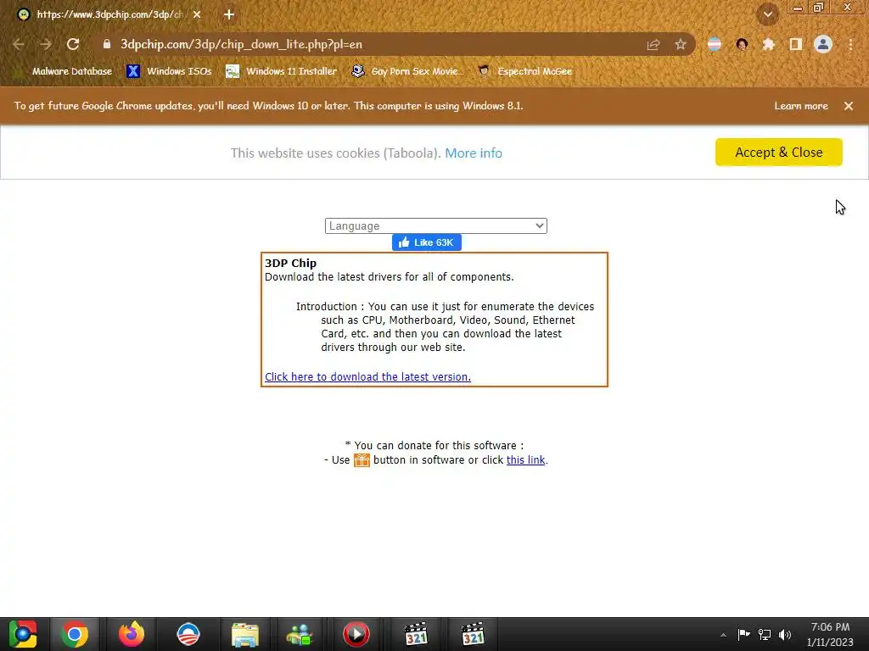Open the first Media Player Classic 321 icon
Viewport: 869px width, 651px height.
click(x=416, y=634)
